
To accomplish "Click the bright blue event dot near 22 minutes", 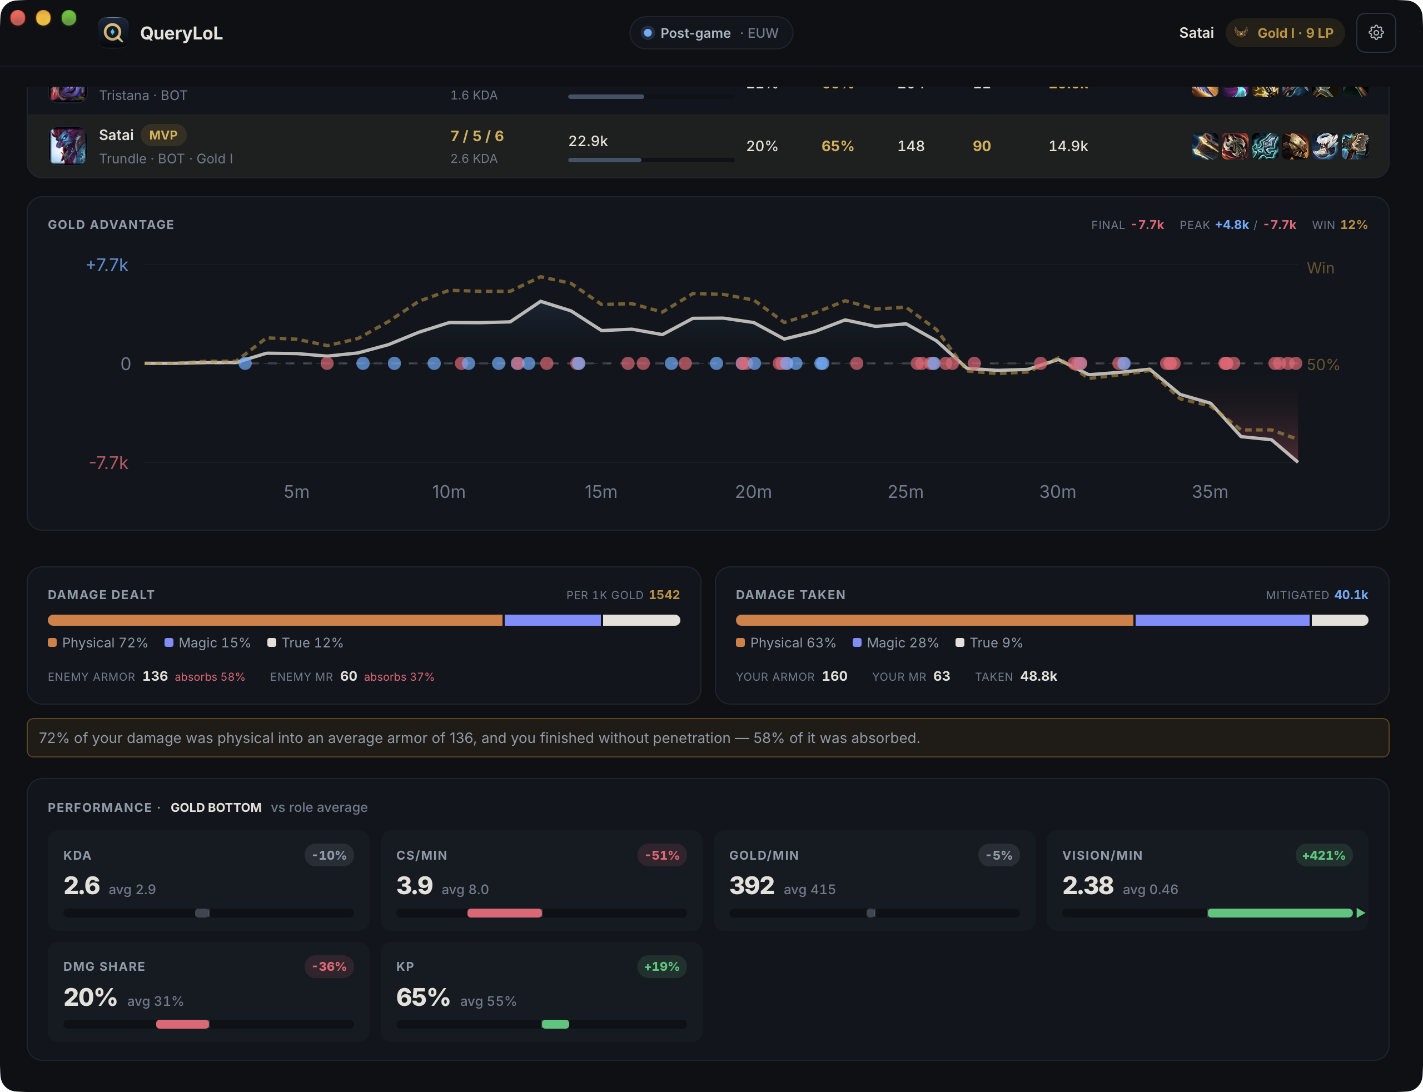I will tap(822, 363).
